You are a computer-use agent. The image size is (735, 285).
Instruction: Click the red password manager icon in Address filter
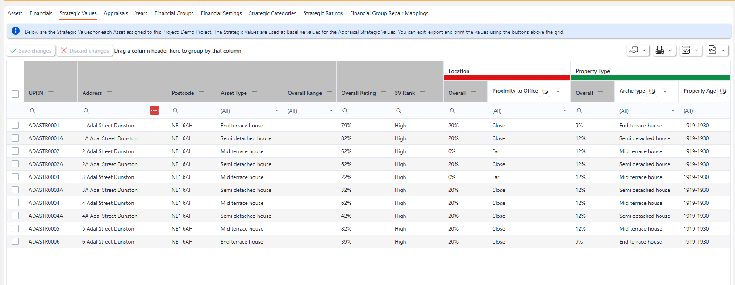155,110
